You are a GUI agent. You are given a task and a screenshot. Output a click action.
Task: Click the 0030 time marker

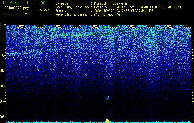[188, 26]
